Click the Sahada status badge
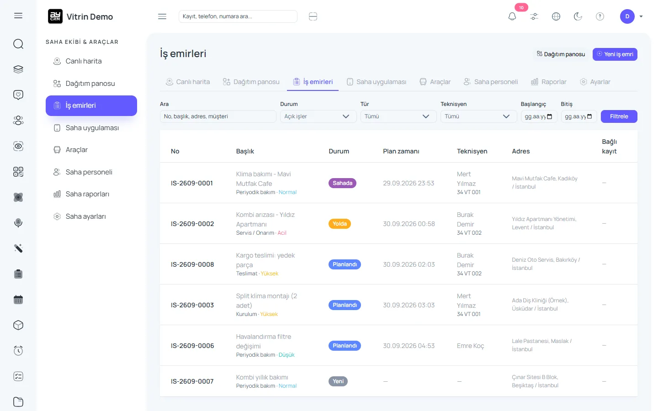 coord(342,183)
